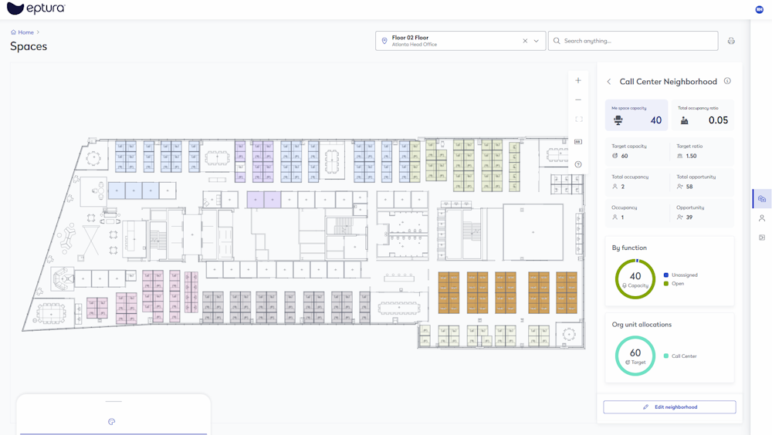Click the Spaces page heading
This screenshot has width=772, height=435.
[29, 46]
